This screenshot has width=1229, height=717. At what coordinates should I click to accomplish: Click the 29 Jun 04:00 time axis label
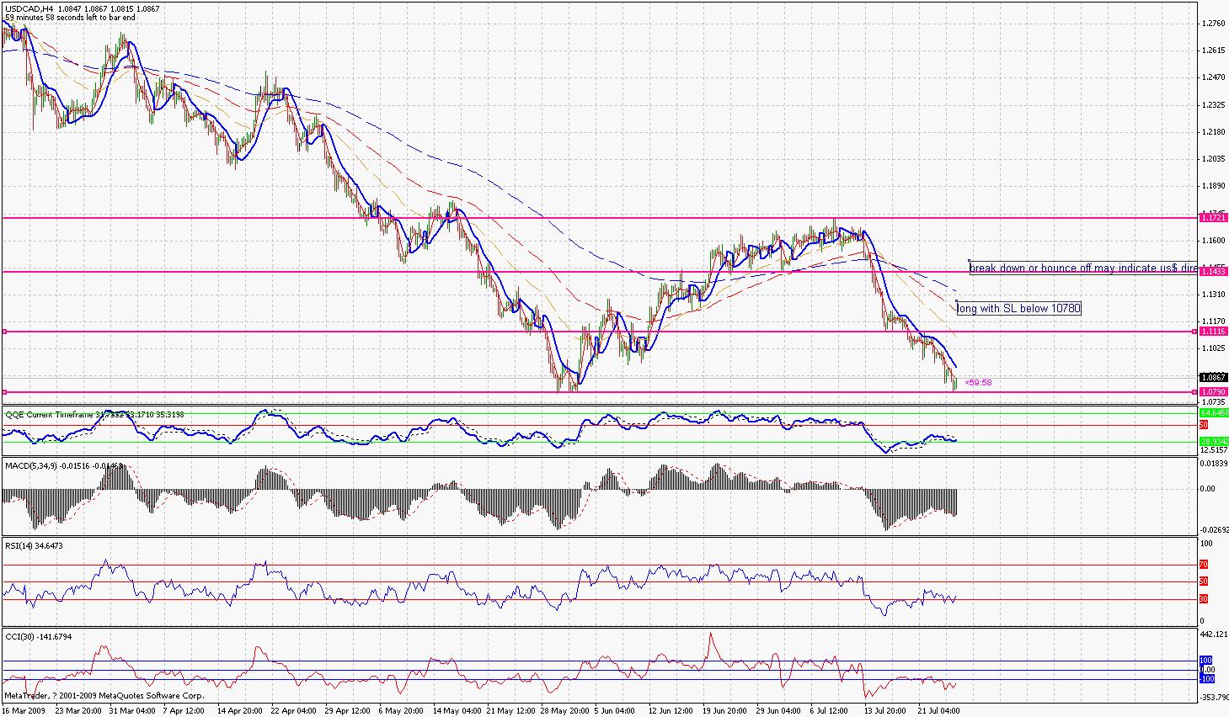pos(779,711)
